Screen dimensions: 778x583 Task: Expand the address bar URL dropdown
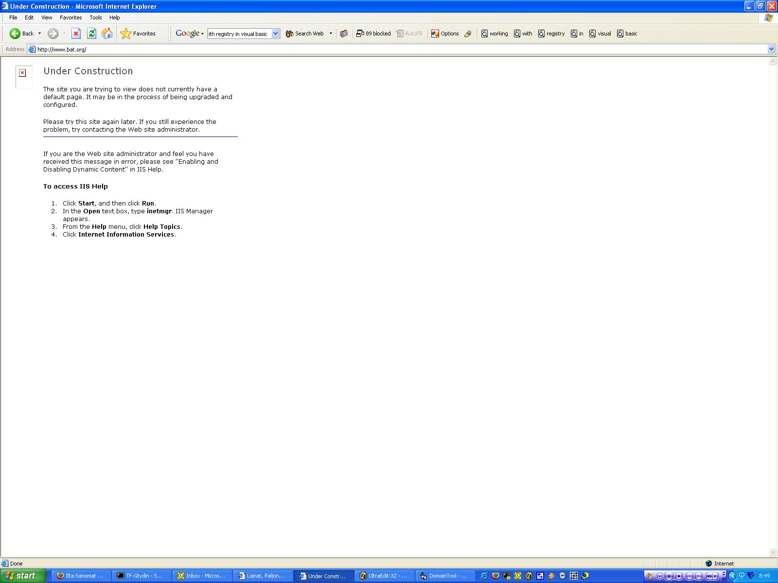771,49
